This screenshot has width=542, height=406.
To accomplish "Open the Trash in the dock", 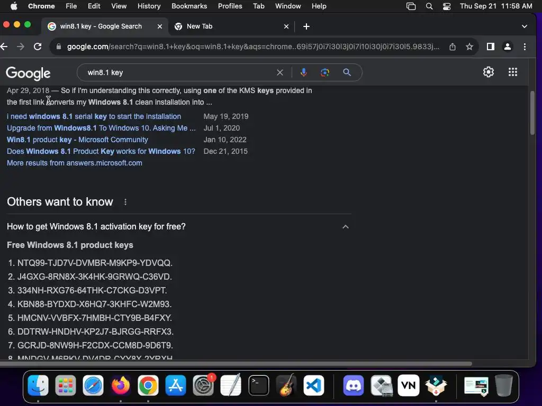I will (504, 385).
